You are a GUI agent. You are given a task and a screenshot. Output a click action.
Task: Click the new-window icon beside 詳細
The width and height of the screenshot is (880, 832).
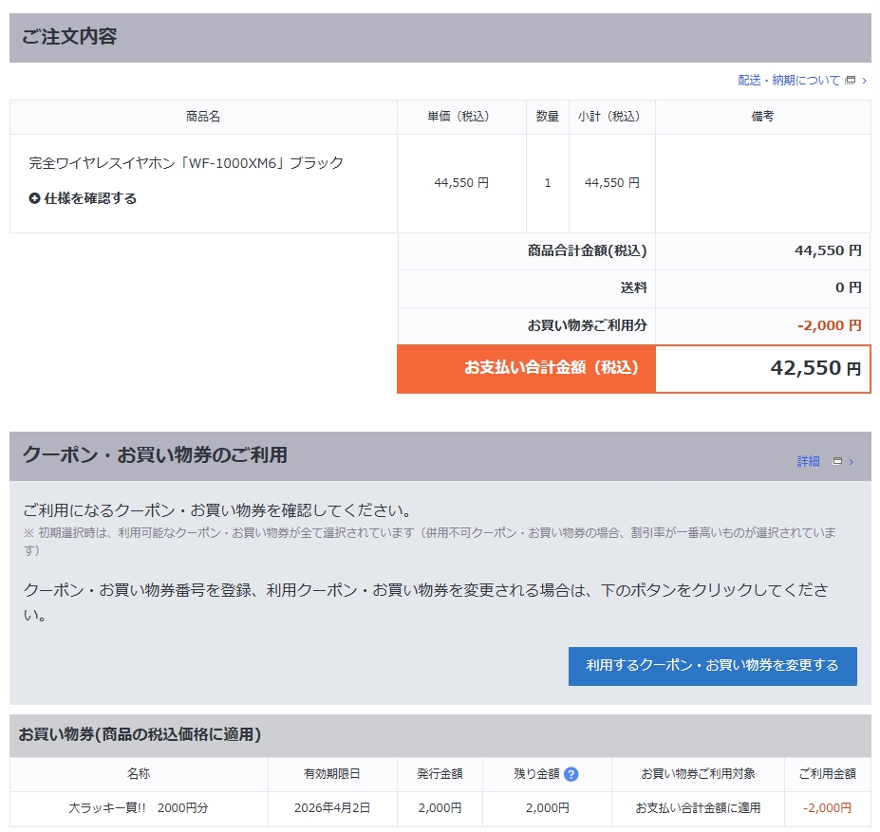[837, 462]
